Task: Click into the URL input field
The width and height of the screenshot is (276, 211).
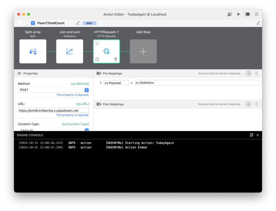Action: (x=54, y=110)
